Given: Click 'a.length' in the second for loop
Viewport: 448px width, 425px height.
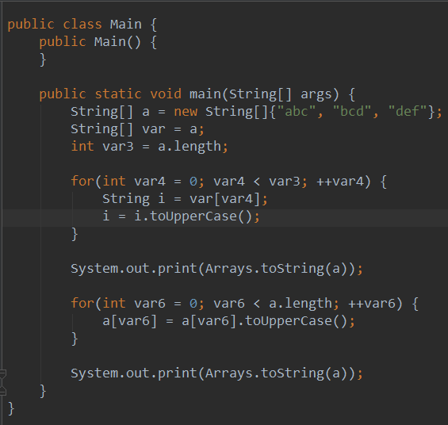Looking at the screenshot, I should pyautogui.click(x=301, y=304).
